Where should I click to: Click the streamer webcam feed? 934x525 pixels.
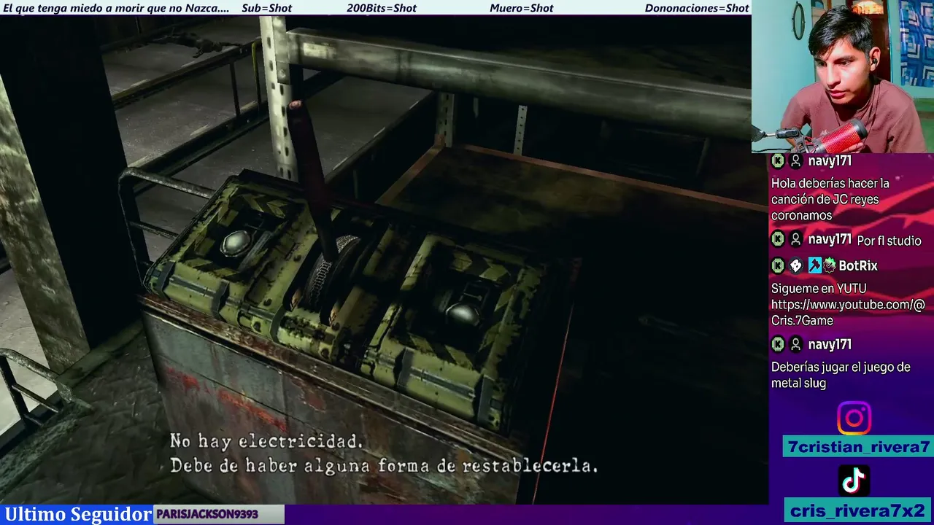tap(843, 77)
